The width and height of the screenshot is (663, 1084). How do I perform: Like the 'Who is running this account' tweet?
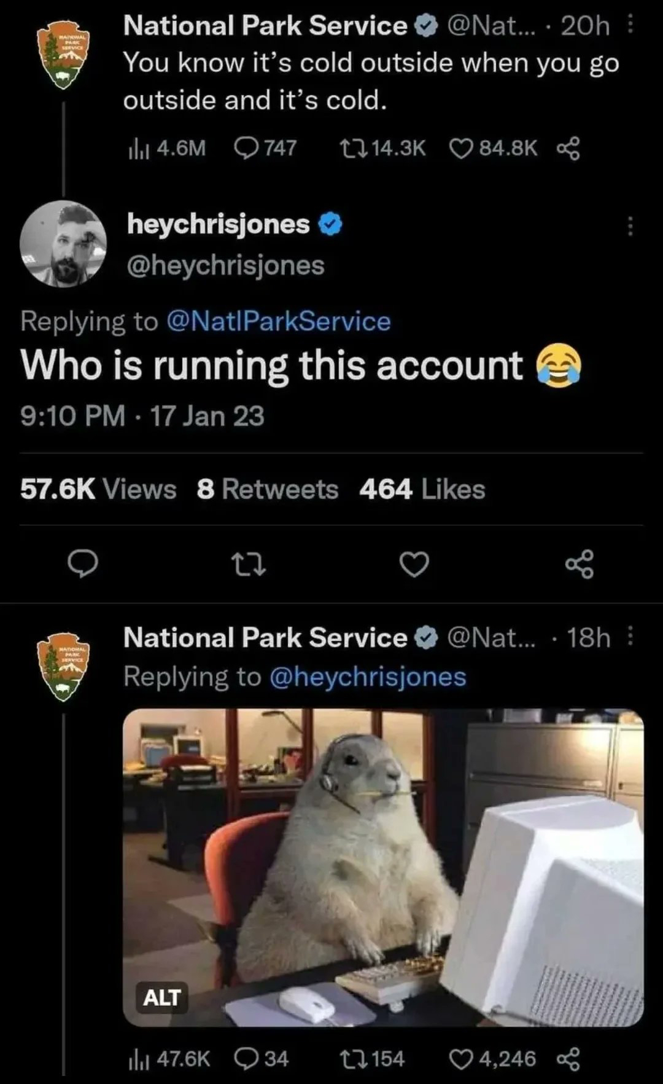click(414, 564)
